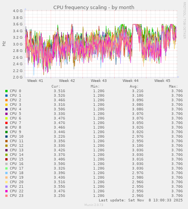Click the 'CPU 6' legend label
The height and width of the screenshot is (209, 188).
16,118
